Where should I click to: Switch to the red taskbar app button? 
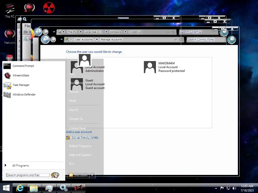tap(79, 188)
